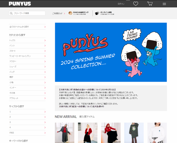Open 天候不良に伴う配送への影響について(佐川急便HP) link
This screenshot has height=143, width=177.
coord(81,107)
